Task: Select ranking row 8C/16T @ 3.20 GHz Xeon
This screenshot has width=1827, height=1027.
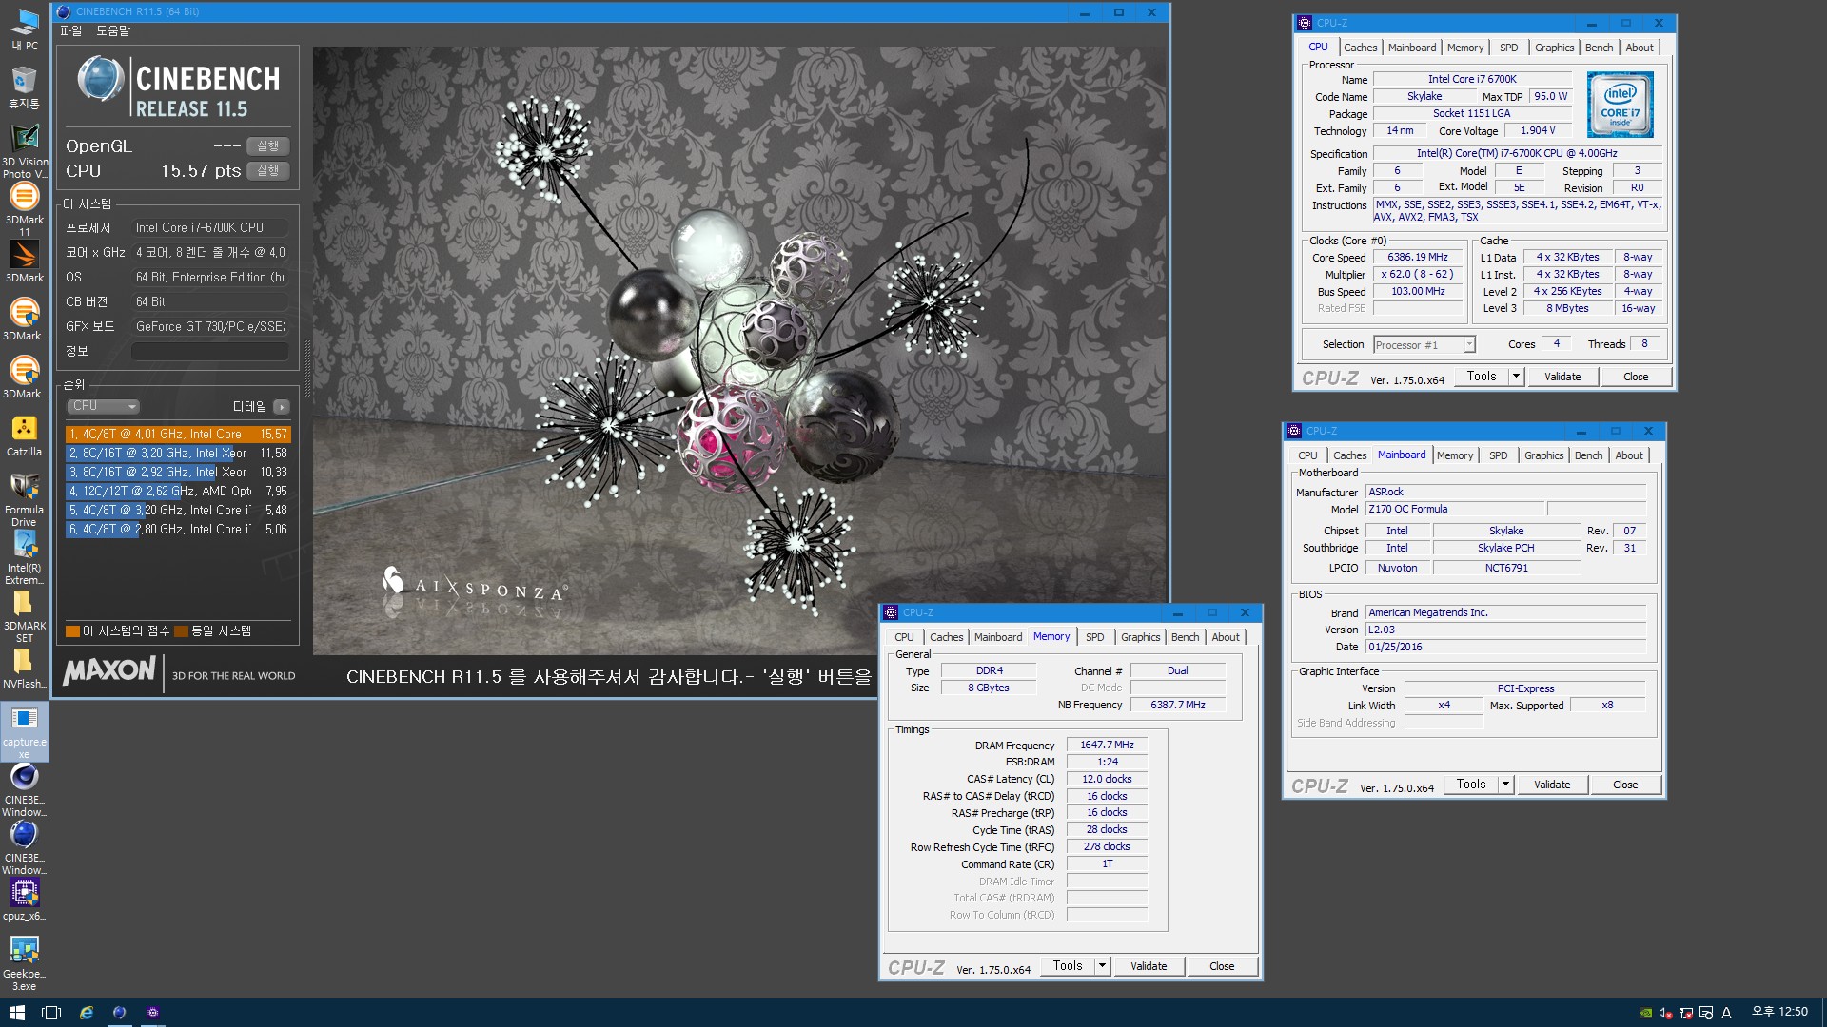Action: (x=178, y=454)
